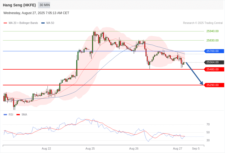Click the Sep 5 axis label
The image size is (225, 153).
coord(196,148)
